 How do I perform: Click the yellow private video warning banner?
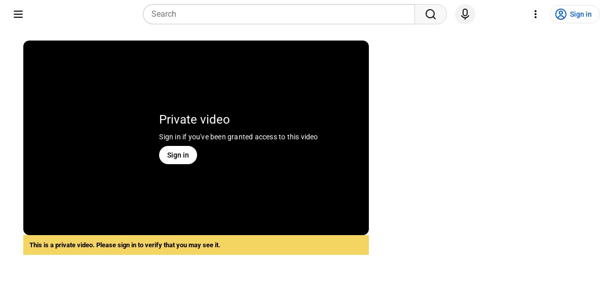tap(196, 245)
